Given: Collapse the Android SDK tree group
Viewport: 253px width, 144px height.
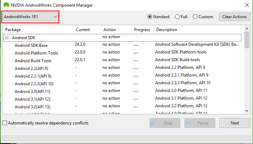Looking at the screenshot, I should coord(7,38).
